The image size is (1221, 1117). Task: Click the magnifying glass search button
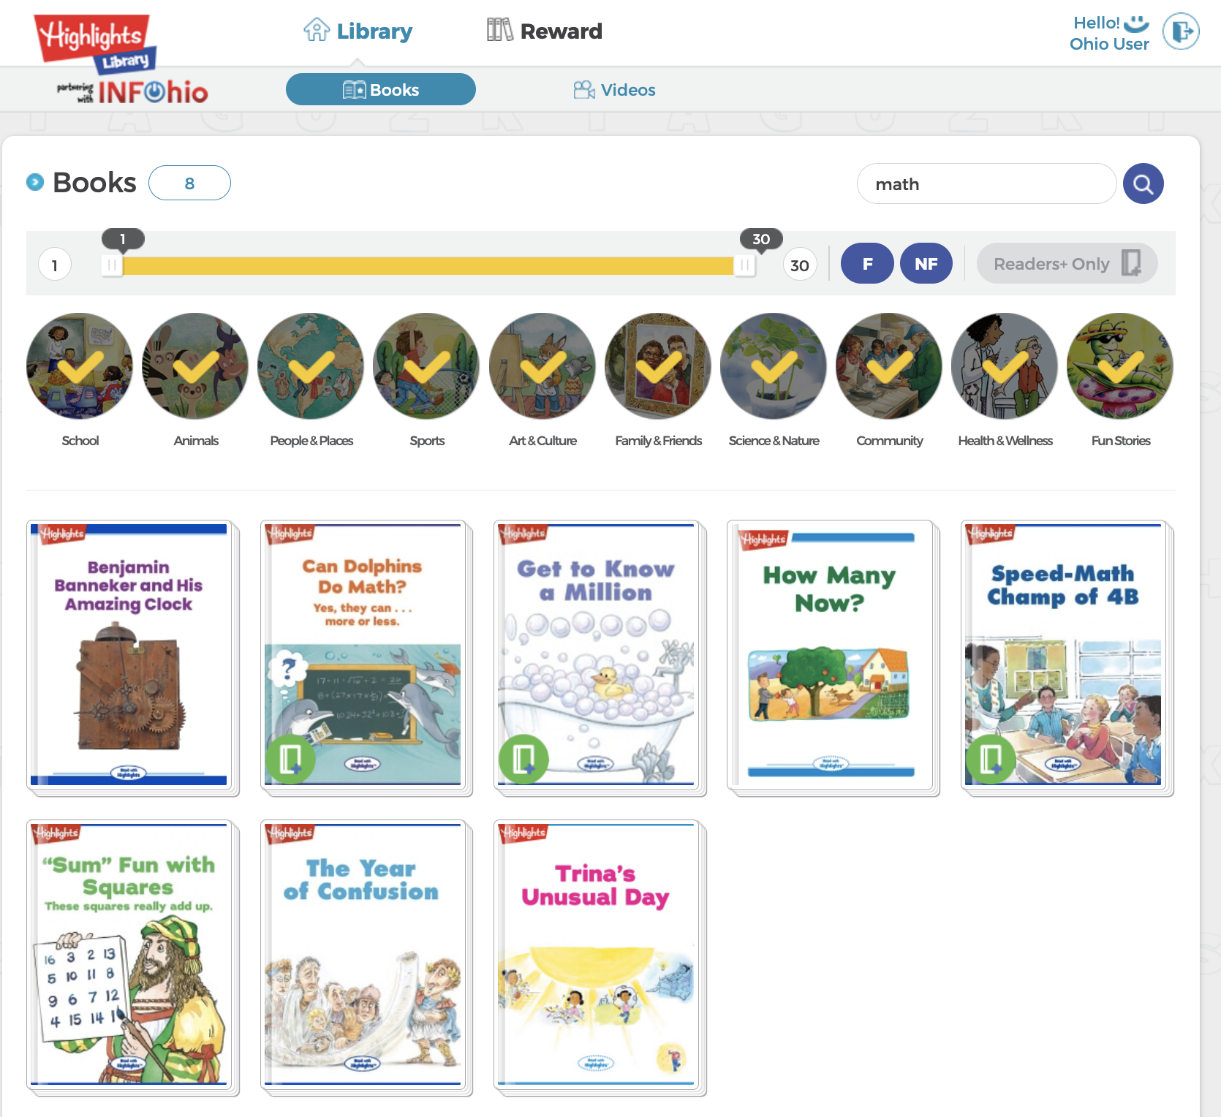tap(1143, 183)
